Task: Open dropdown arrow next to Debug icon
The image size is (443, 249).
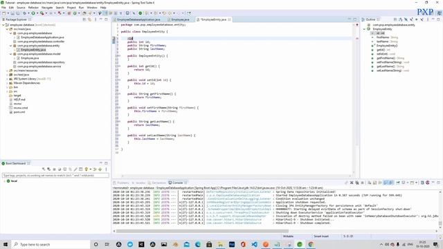Action: (29, 13)
